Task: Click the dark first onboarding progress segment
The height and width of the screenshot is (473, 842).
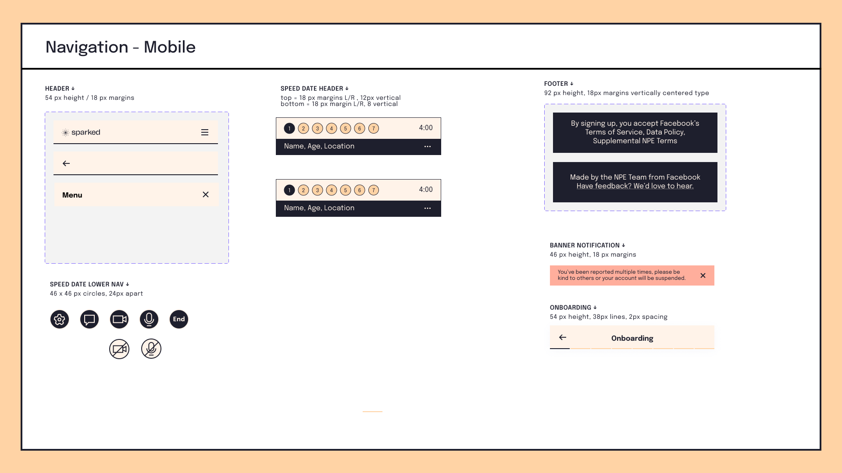Action: point(560,349)
